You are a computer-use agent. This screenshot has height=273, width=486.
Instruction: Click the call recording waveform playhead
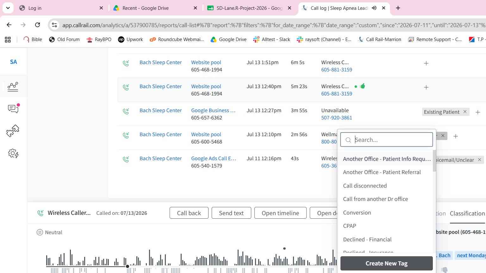point(128,266)
